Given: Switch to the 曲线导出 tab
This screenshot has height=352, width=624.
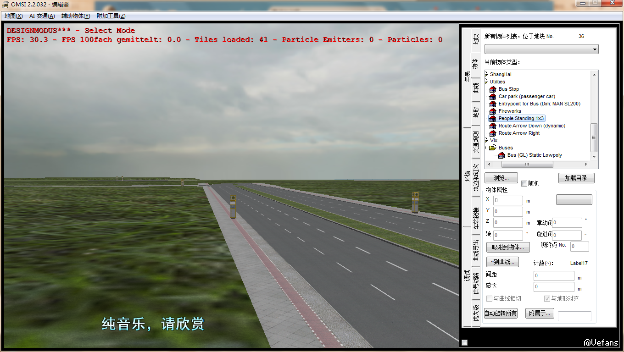Looking at the screenshot, I should click(x=476, y=250).
